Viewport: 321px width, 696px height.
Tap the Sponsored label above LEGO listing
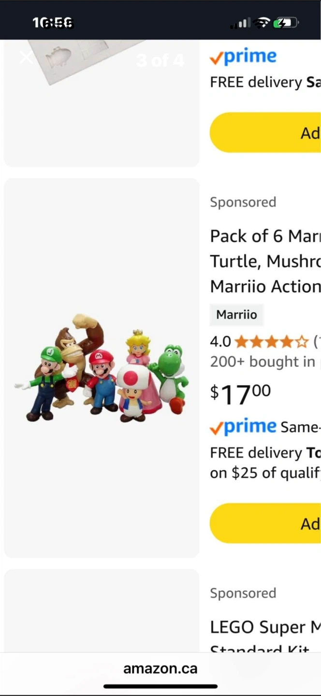tap(243, 593)
